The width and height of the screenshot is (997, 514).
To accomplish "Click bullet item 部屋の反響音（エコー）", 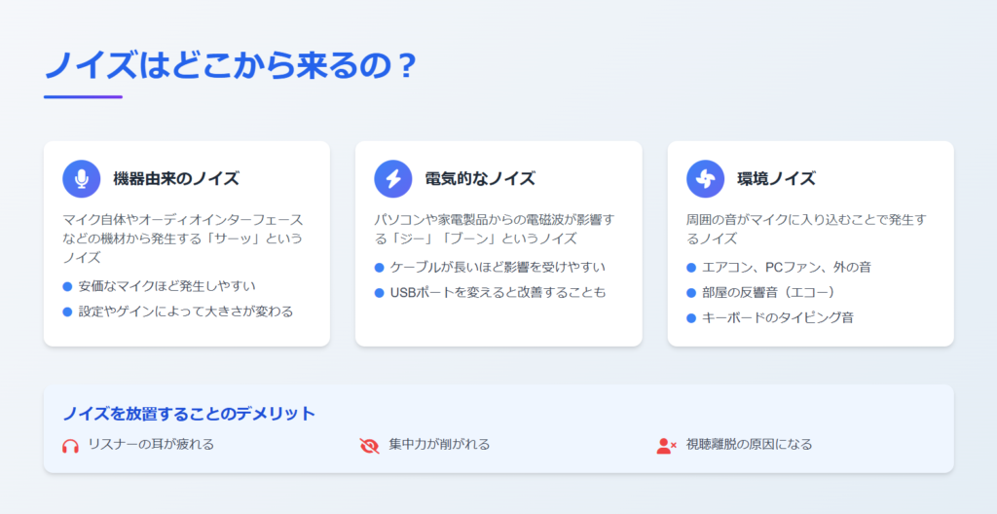I will tap(760, 293).
